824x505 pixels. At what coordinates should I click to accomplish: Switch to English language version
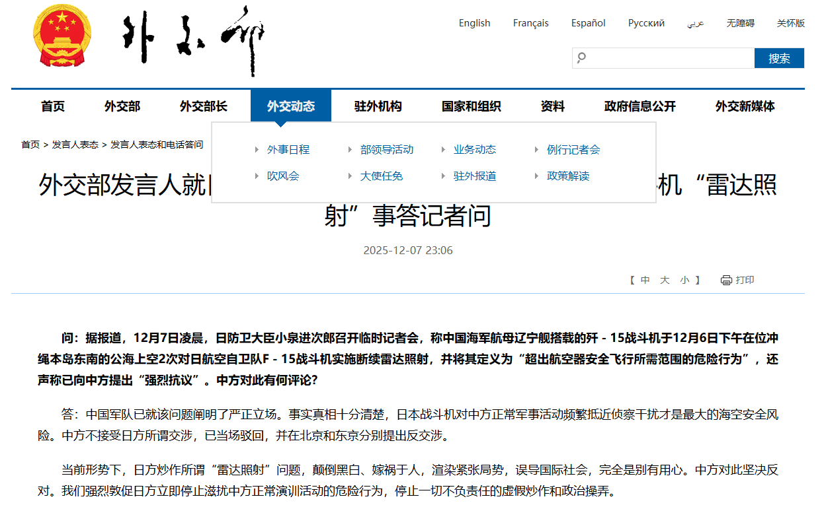(474, 23)
